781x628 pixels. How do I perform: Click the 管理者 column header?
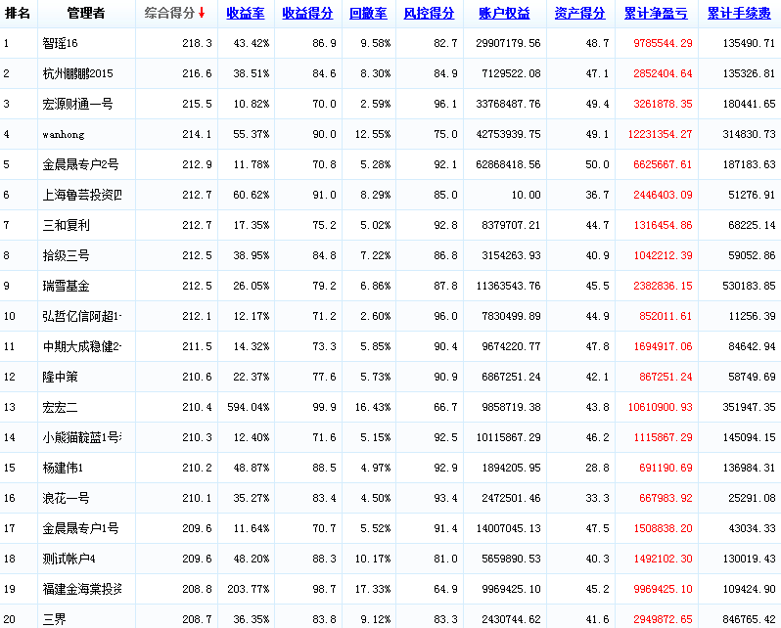(x=86, y=14)
